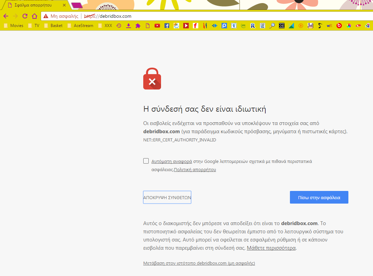This screenshot has height=276, width=373.
Task: Open the 'E' bookmark icon
Action: click(263, 26)
